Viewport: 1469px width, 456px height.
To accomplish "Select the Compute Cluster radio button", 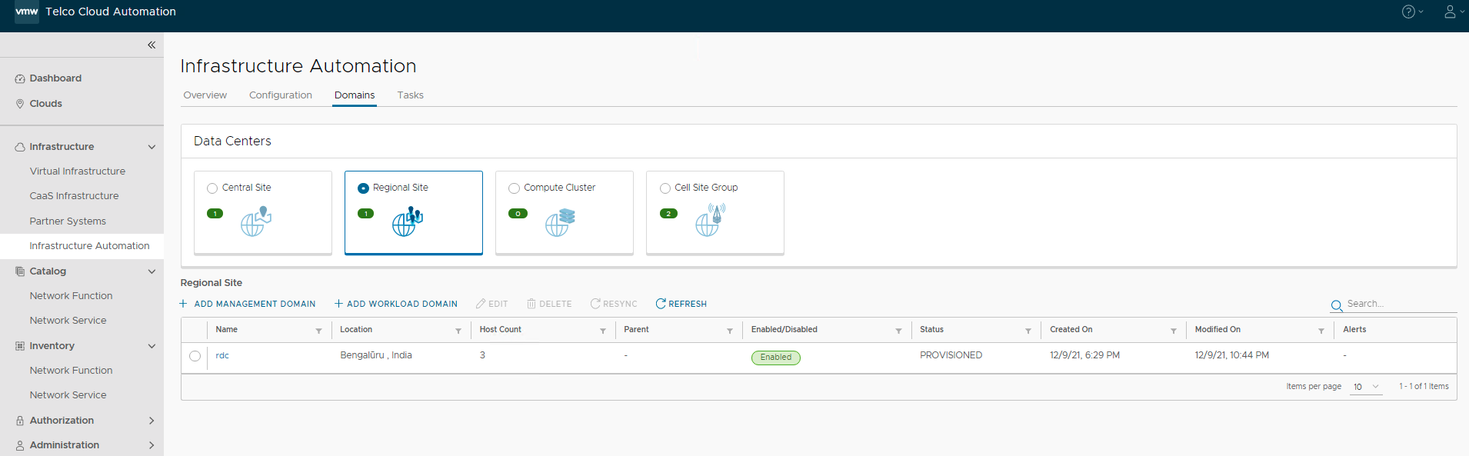I will click(x=514, y=188).
